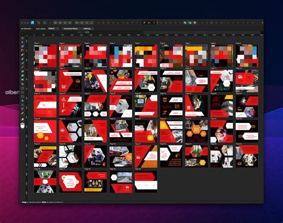Select the Ellipse shape tool

(x=23, y=92)
